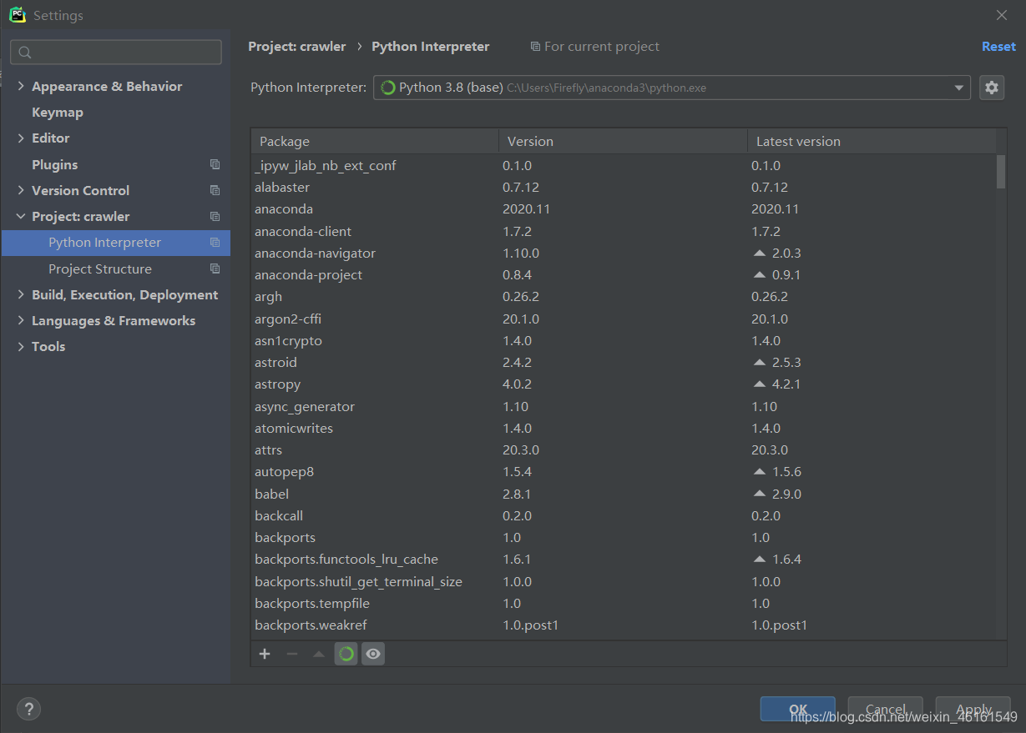Select the atomicwrites package row
The image size is (1026, 733).
pos(624,428)
